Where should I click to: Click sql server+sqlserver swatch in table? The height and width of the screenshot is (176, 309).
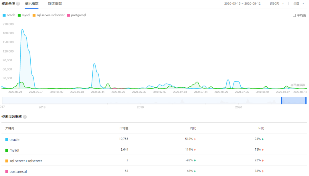tap(7, 161)
